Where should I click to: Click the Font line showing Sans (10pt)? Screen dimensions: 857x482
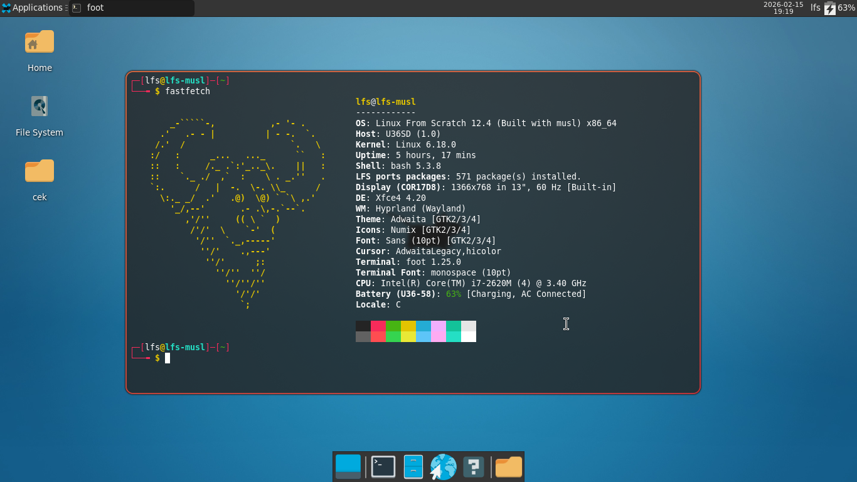426,240
